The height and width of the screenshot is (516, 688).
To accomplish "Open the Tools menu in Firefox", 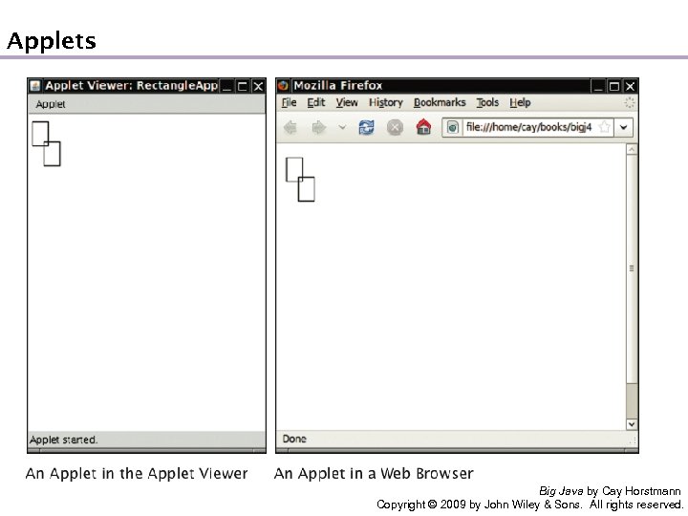I will click(487, 102).
